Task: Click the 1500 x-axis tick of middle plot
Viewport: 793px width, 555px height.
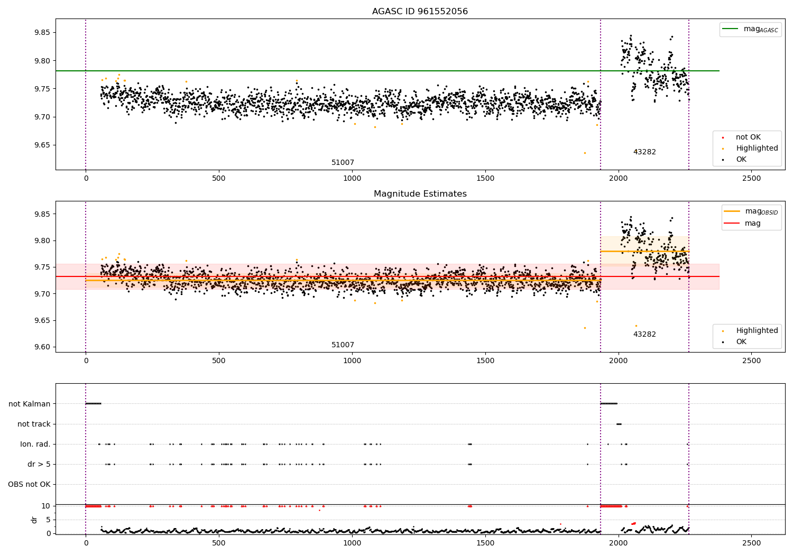Action: (485, 361)
